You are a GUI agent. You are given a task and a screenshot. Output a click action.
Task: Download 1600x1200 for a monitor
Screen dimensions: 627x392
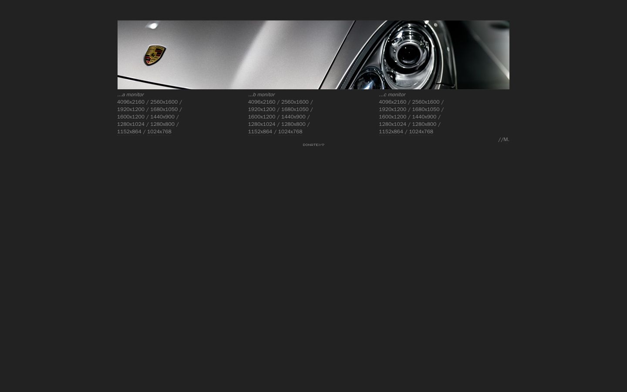pyautogui.click(x=131, y=117)
